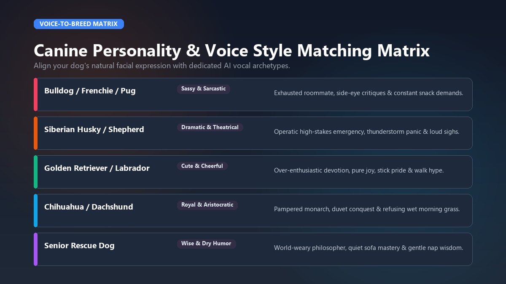Pick the Wise & Dry Humor tag
Image resolution: width=506 pixels, height=284 pixels.
point(206,244)
